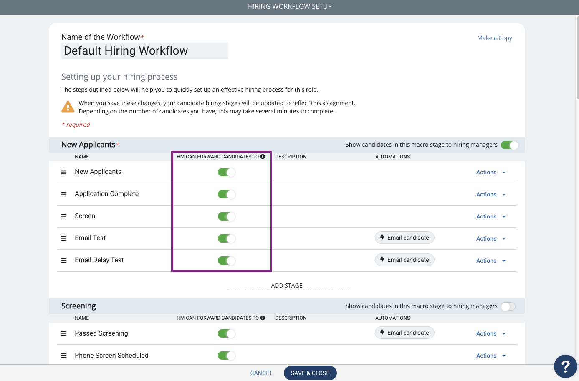Turn off HM forwarding for Passed Screening
Screen dimensions: 579x381
pyautogui.click(x=227, y=333)
